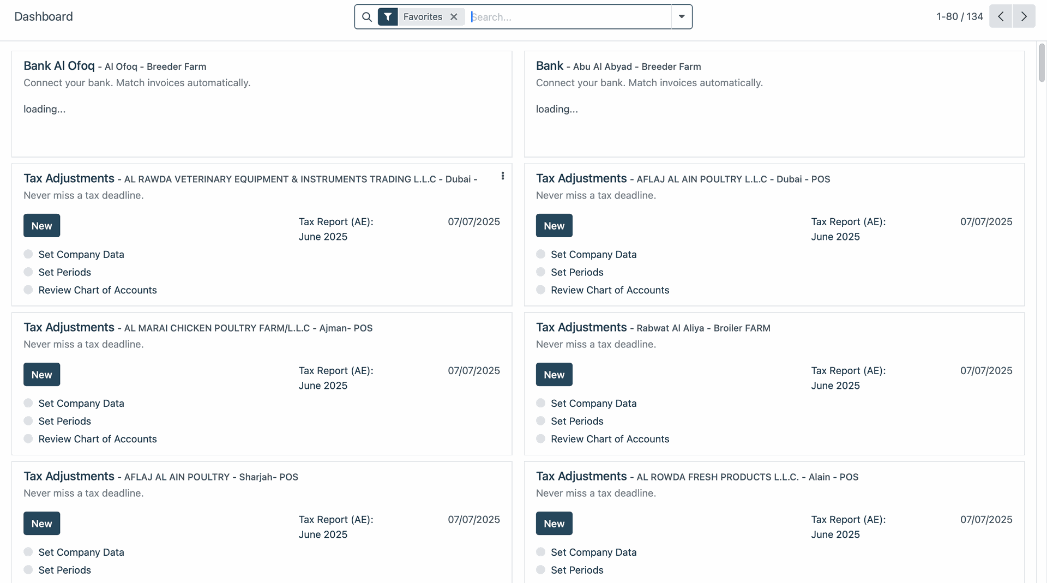Open Tax Report June 2025 on AFLAJ Sharjah card
Image resolution: width=1047 pixels, height=583 pixels.
tap(335, 527)
